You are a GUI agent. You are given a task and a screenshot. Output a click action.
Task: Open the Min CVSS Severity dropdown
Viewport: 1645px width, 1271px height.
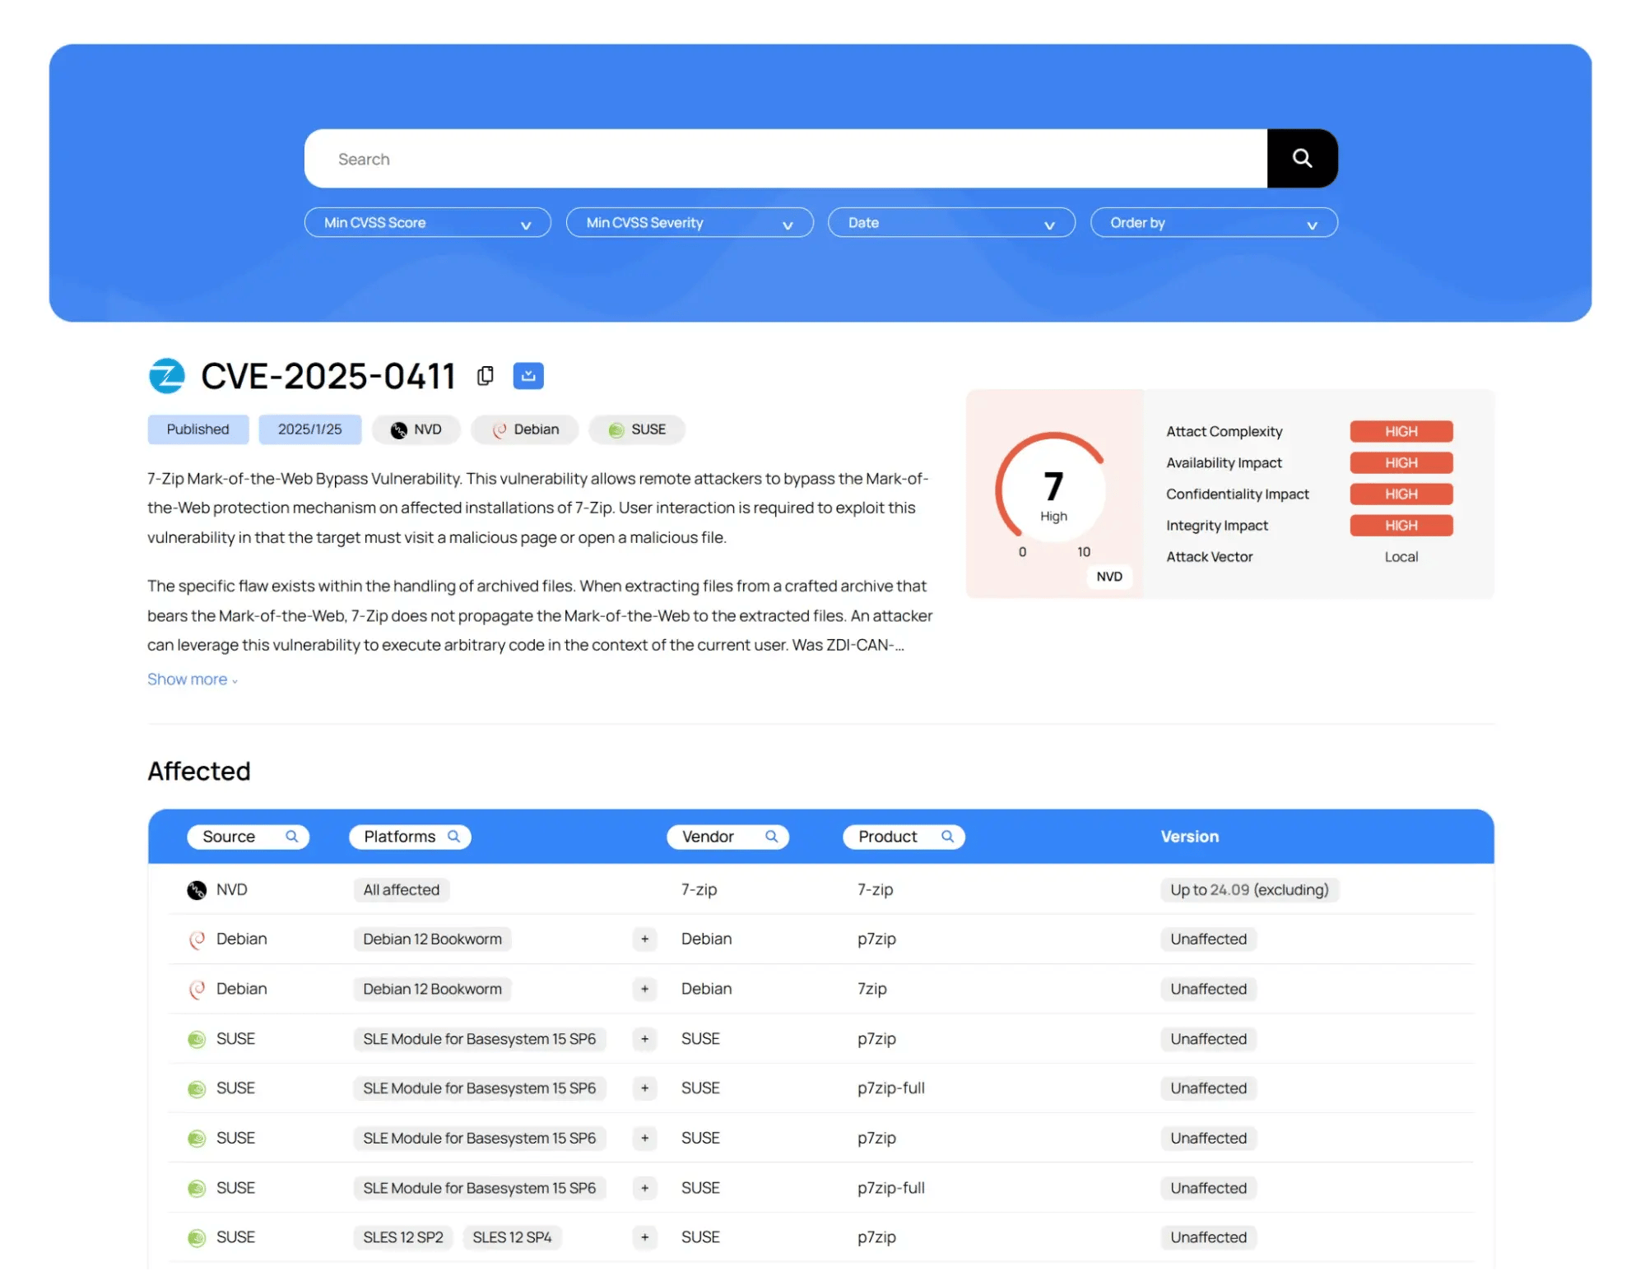tap(690, 222)
